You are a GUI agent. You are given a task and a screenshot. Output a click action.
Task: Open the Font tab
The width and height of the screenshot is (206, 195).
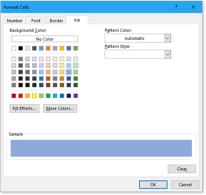point(36,21)
